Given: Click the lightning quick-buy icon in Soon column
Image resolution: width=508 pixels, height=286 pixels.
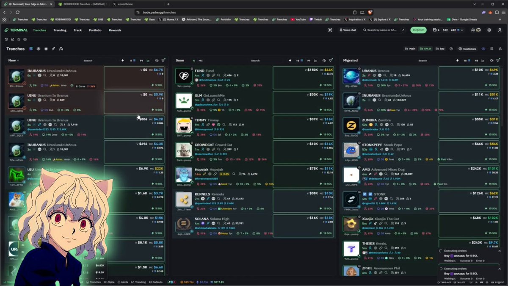Looking at the screenshot, I should (290, 61).
